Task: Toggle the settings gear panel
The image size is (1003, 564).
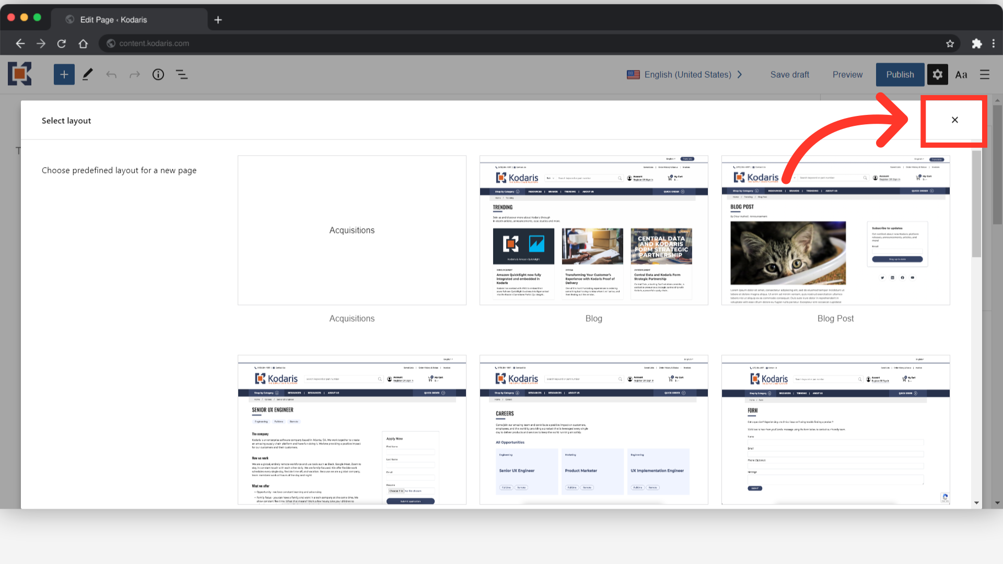Action: [938, 75]
